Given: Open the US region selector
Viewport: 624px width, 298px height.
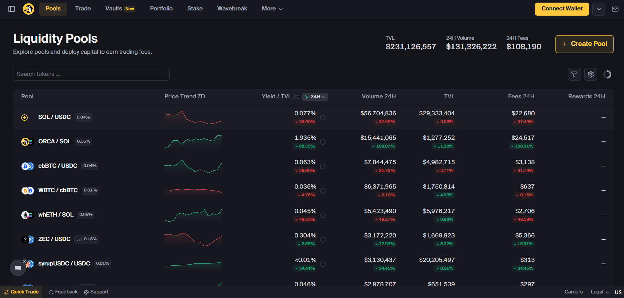Looking at the screenshot, I should tap(618, 292).
